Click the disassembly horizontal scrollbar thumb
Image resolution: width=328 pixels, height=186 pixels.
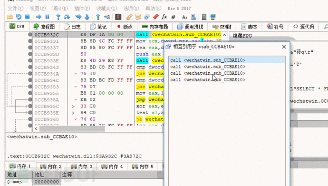pyautogui.click(x=72, y=128)
